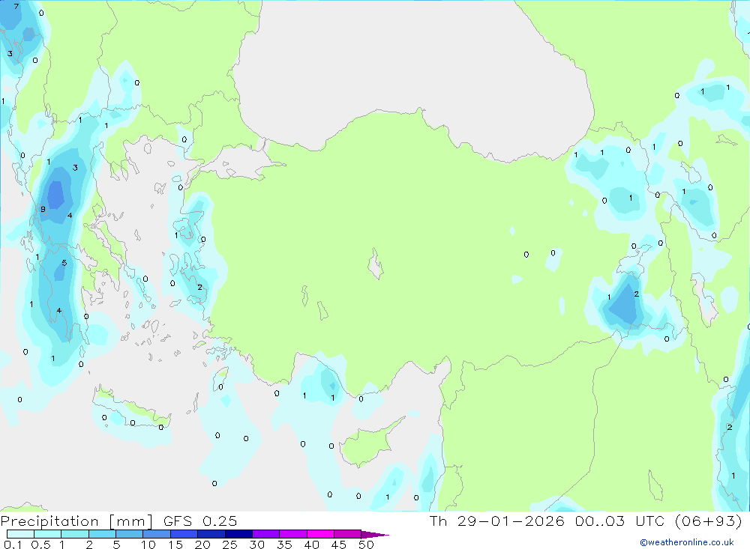The image size is (750, 549).
Task: Click the '50' legend scale label
Action: [366, 545]
